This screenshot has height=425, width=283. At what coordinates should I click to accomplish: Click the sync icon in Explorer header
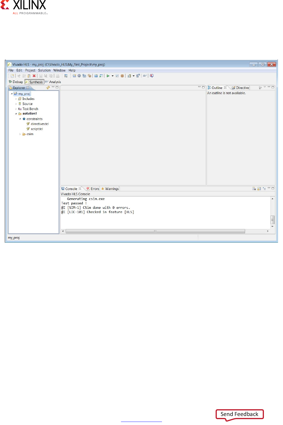48,88
